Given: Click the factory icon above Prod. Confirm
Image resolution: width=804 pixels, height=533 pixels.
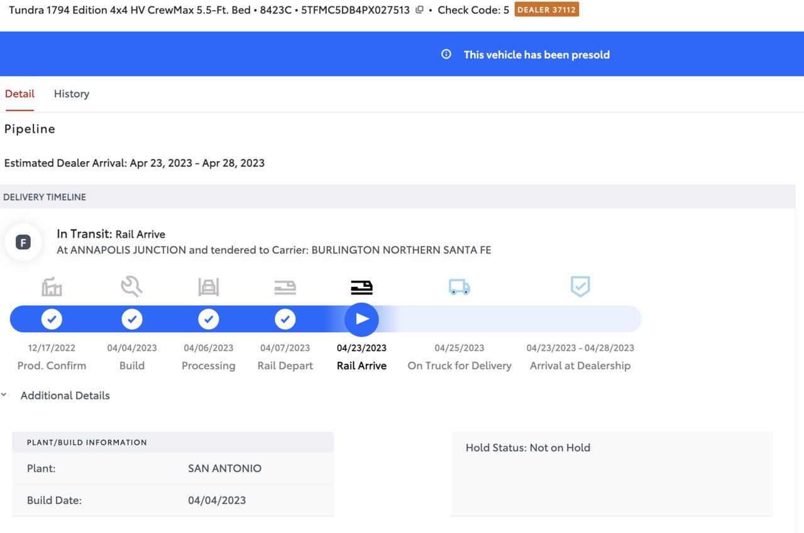Looking at the screenshot, I should 52,287.
